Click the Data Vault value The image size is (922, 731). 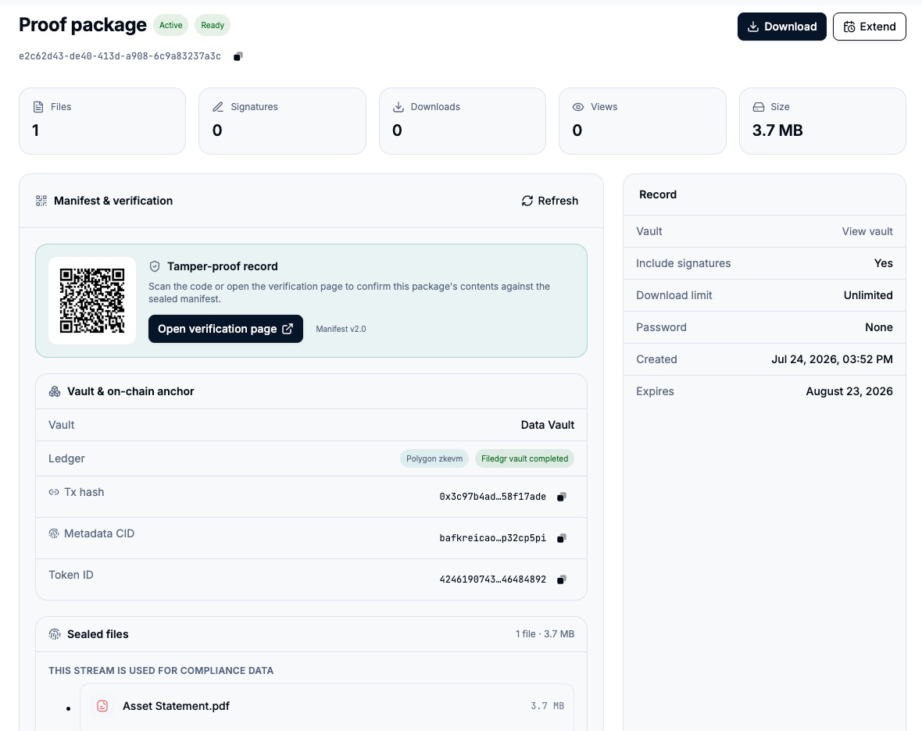tap(548, 426)
